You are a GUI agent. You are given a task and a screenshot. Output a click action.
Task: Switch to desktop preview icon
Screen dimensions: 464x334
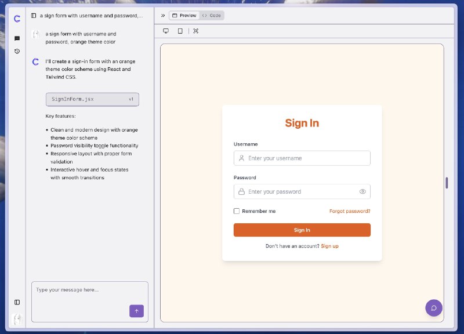point(166,31)
